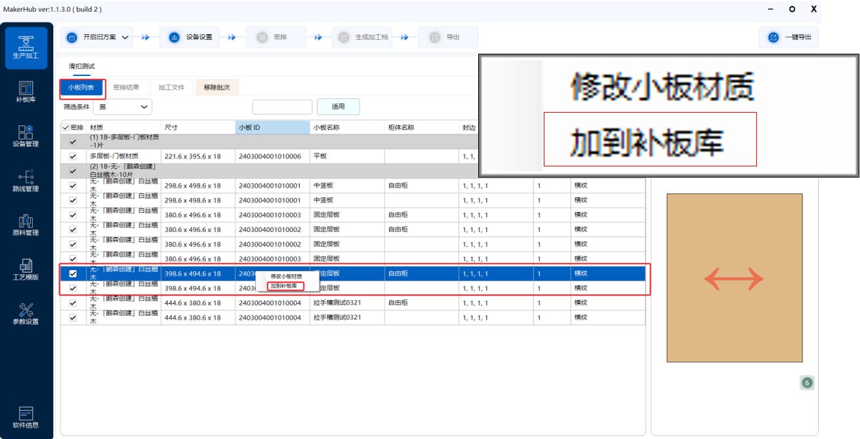Open 原料管理 material management icon
Image resolution: width=860 pixels, height=439 pixels.
(x=26, y=225)
